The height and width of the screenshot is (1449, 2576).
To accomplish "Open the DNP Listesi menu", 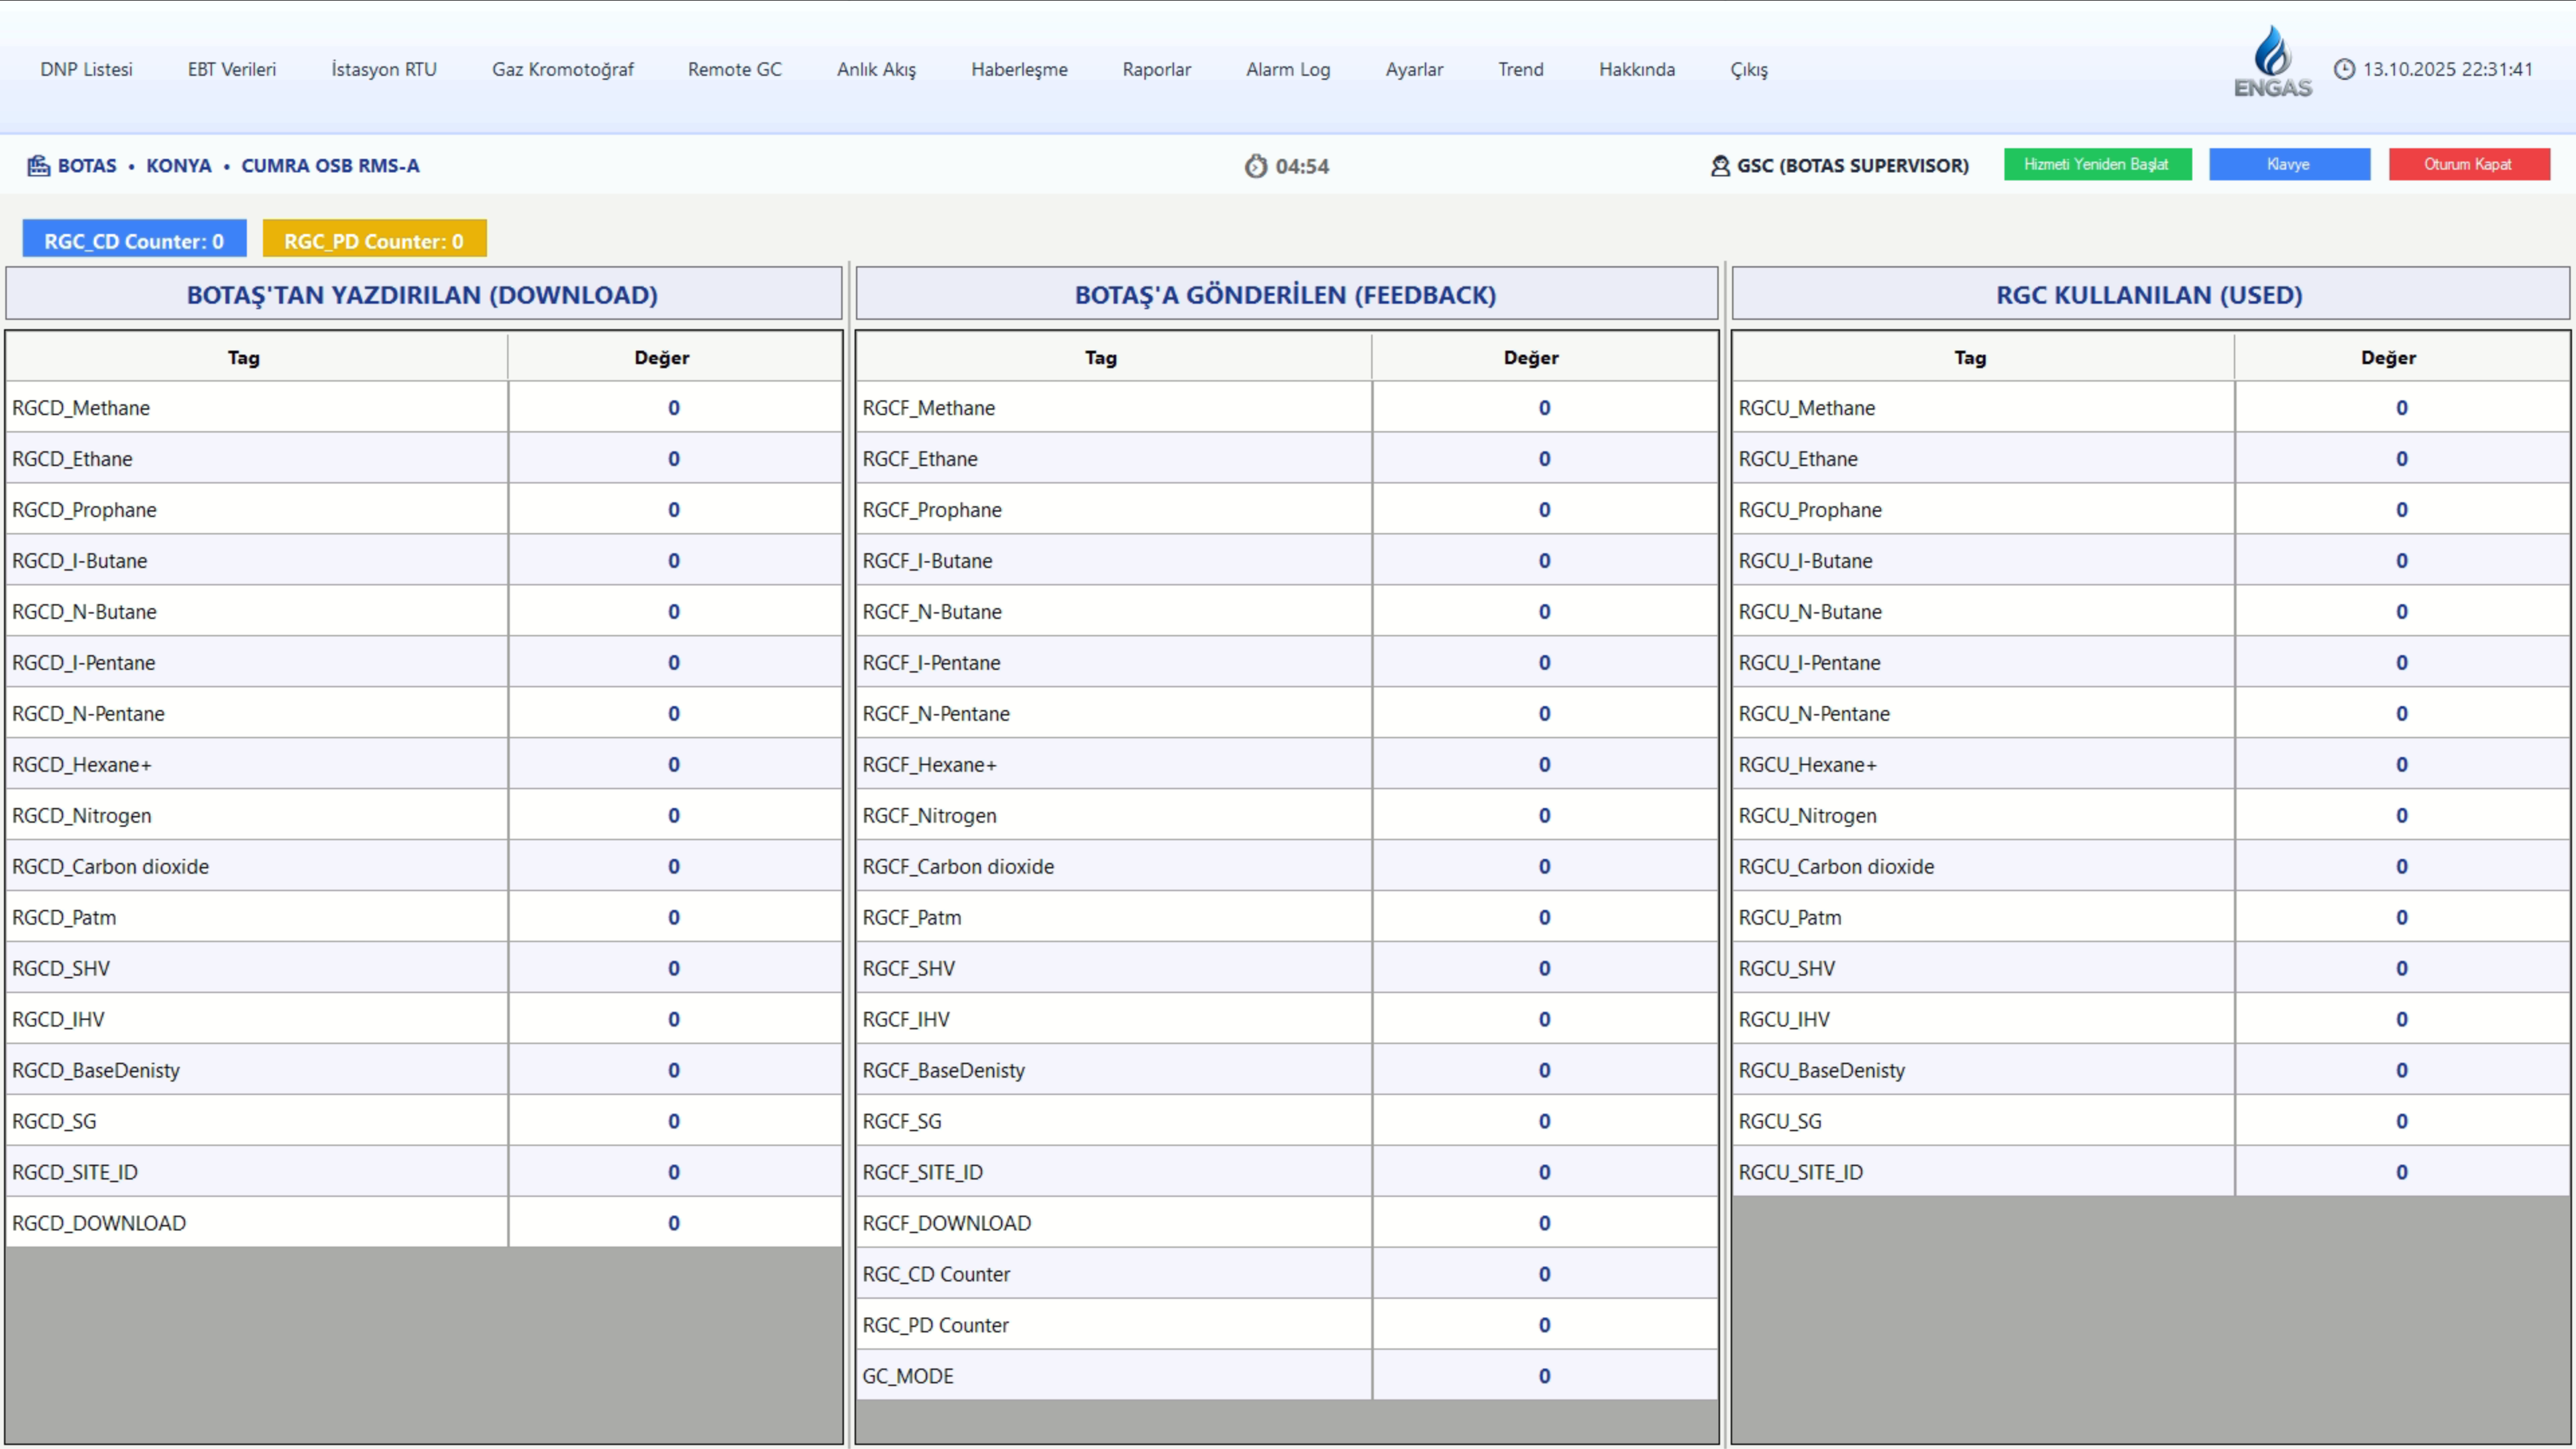I will coord(86,69).
